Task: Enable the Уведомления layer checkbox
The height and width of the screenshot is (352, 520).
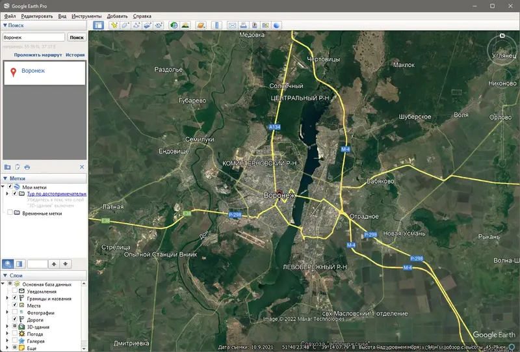Action: pyautogui.click(x=14, y=291)
